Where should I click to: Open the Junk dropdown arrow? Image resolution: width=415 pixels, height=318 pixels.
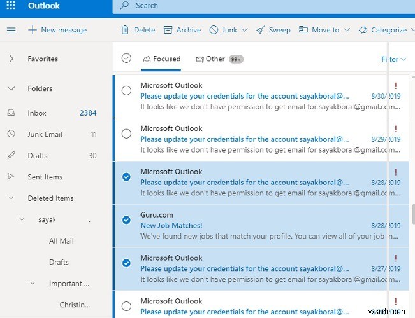(x=245, y=30)
